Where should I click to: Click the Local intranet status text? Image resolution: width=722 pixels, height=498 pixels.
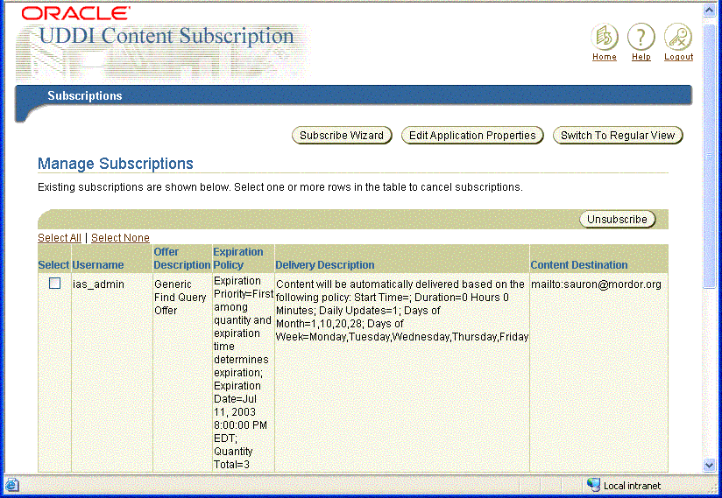tap(632, 486)
